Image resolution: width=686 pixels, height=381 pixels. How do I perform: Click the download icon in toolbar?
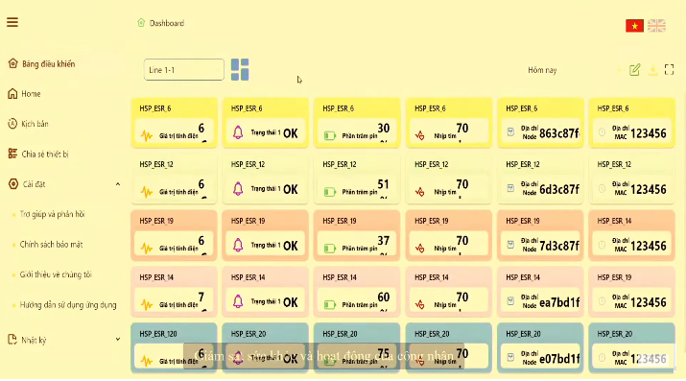pyautogui.click(x=652, y=70)
